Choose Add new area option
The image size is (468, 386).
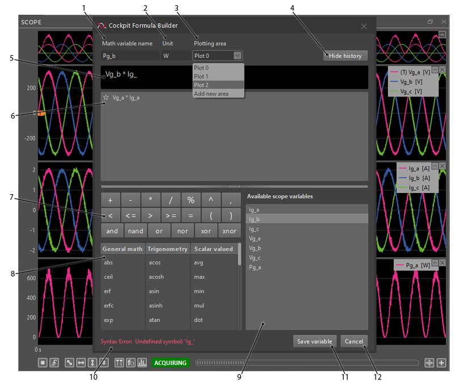(211, 94)
